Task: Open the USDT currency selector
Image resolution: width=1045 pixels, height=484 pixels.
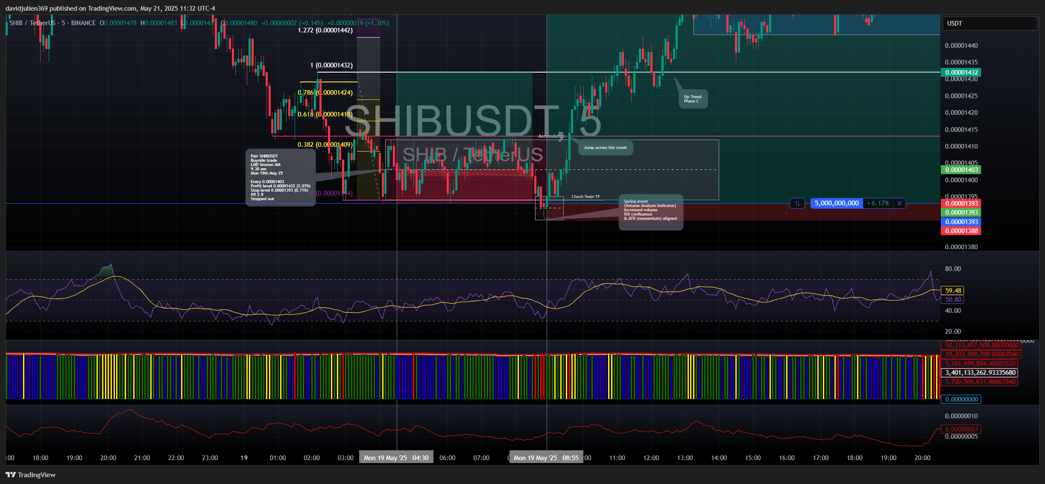Action: 989,23
